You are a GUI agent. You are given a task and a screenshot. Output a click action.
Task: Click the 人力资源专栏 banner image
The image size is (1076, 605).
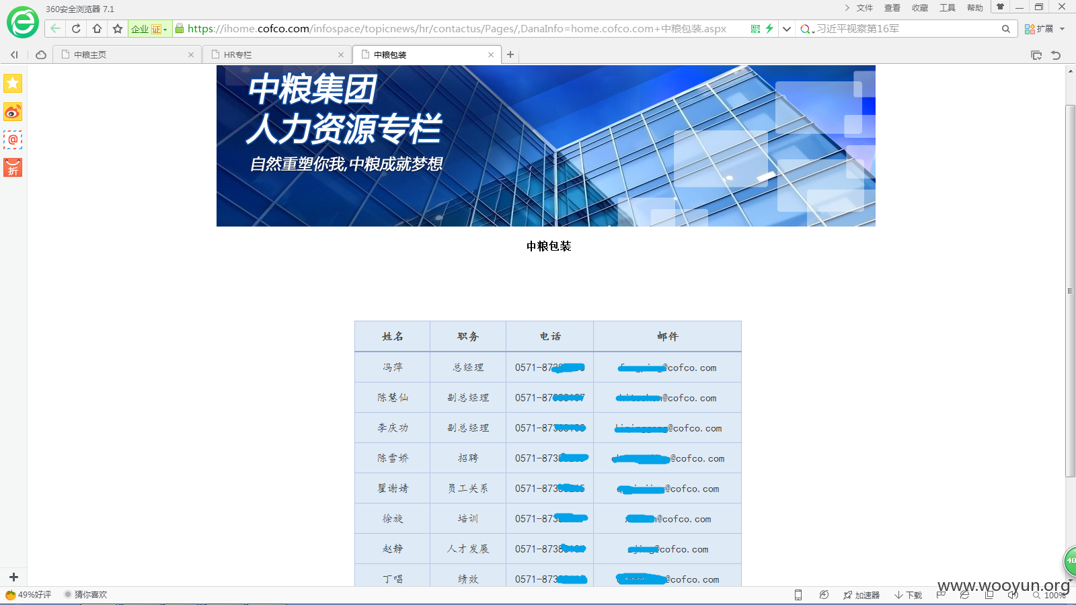point(546,146)
